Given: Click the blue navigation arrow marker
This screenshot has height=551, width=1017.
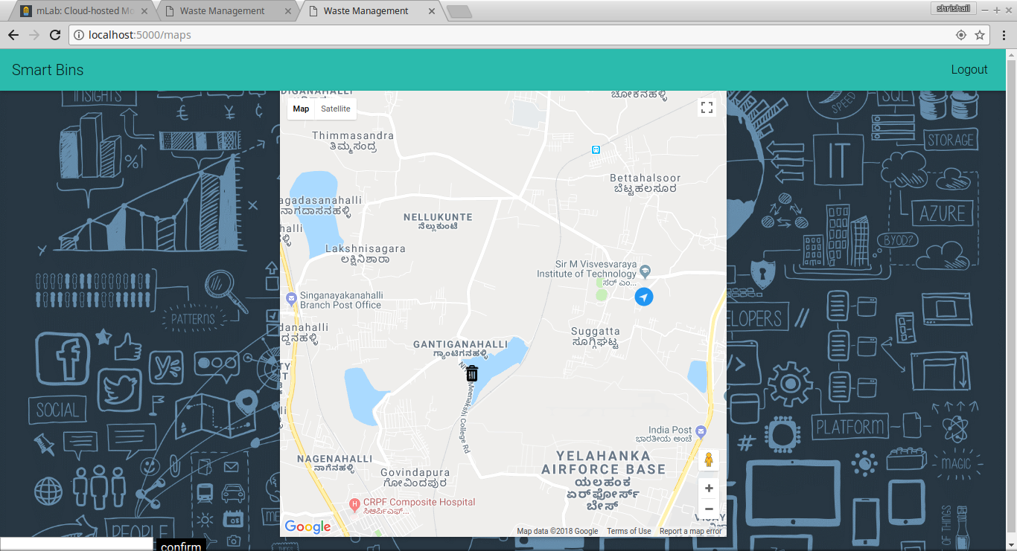Looking at the screenshot, I should coord(644,297).
